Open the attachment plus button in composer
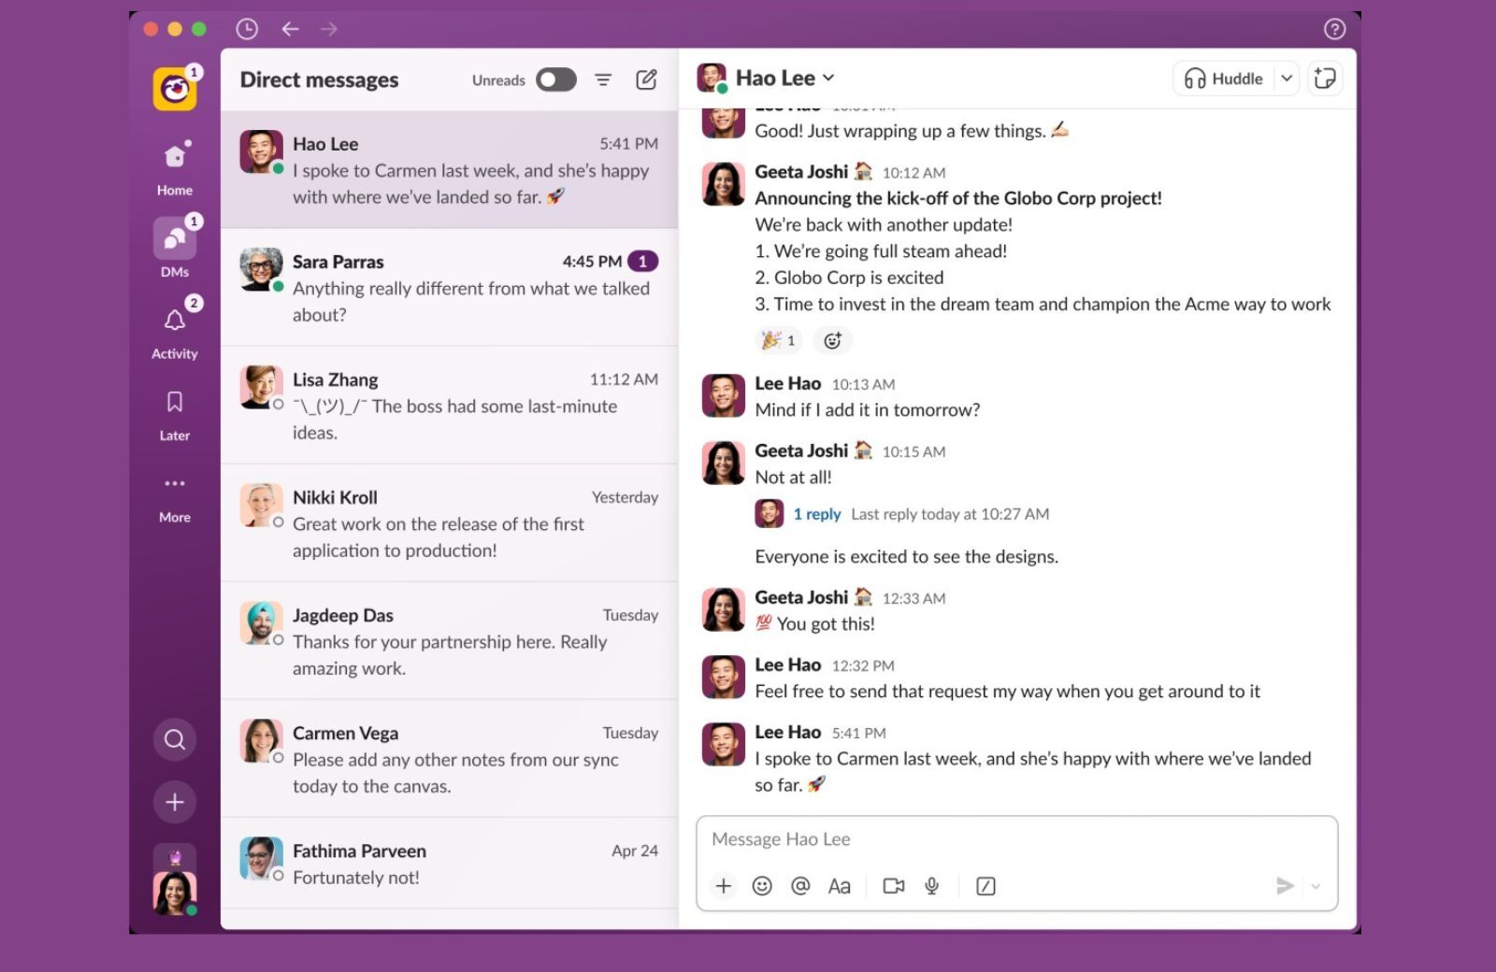 (724, 886)
